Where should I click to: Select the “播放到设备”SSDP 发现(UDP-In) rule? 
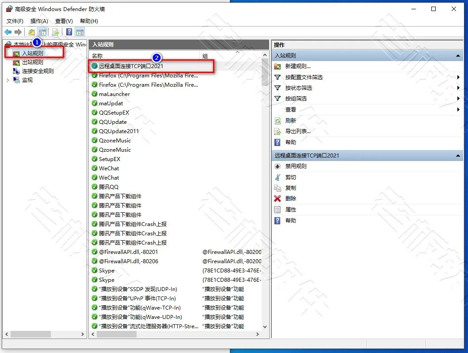(175, 289)
